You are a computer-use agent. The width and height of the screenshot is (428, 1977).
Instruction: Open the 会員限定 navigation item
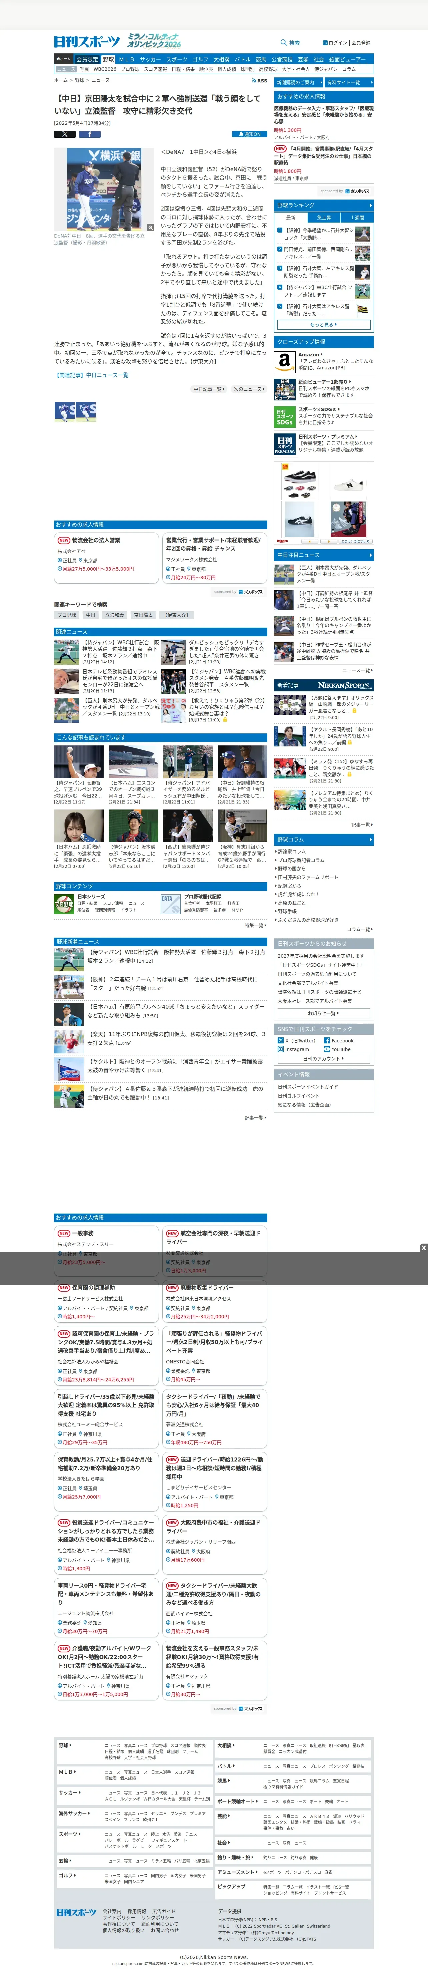coord(87,59)
